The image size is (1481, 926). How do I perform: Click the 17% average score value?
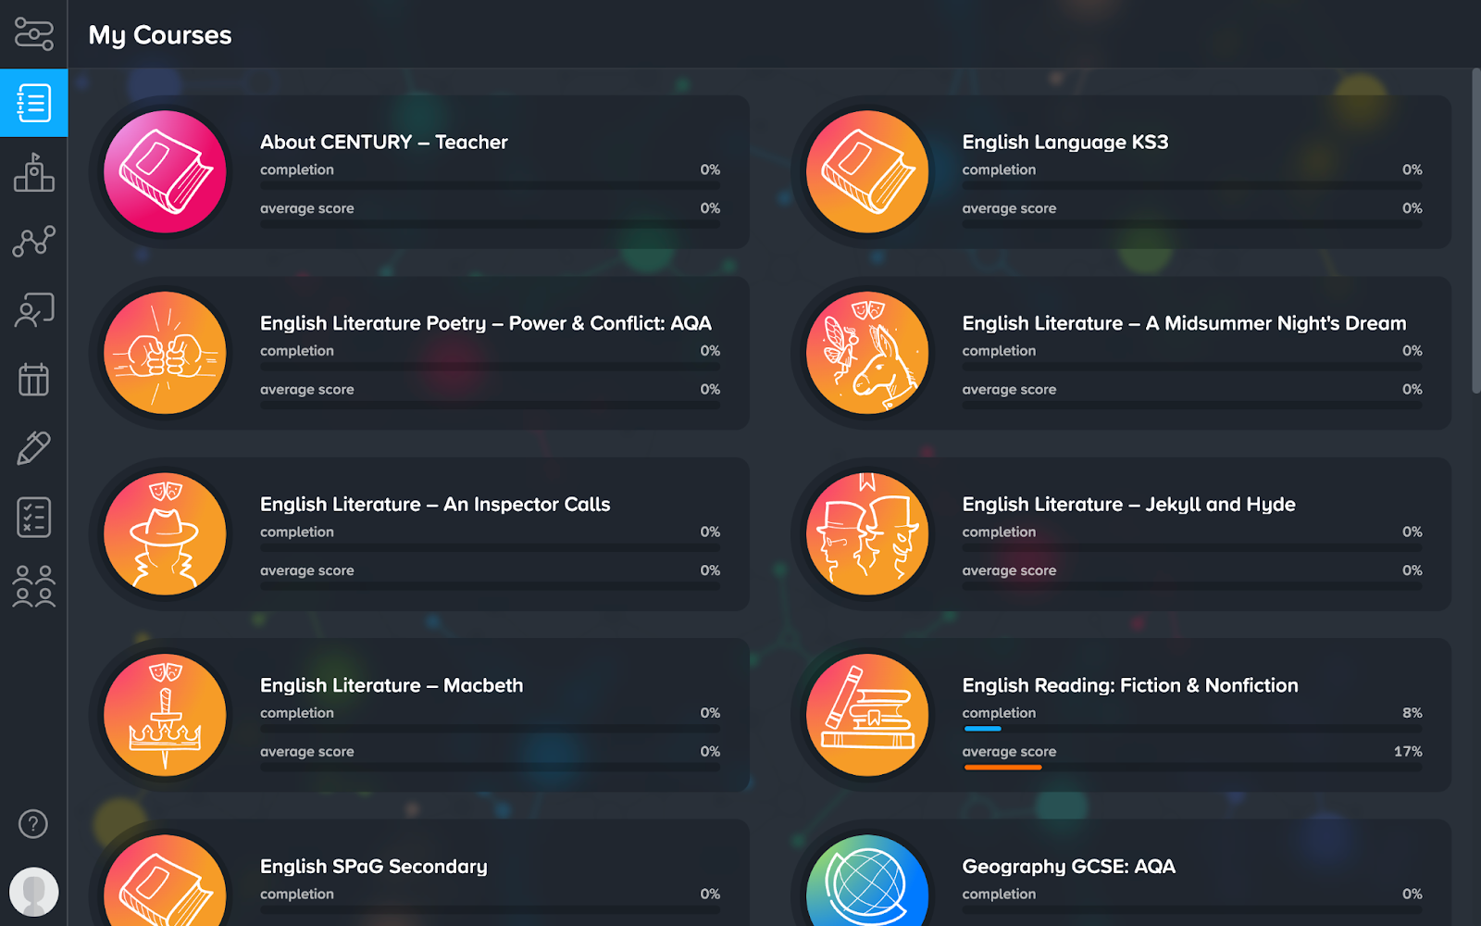(x=1408, y=752)
